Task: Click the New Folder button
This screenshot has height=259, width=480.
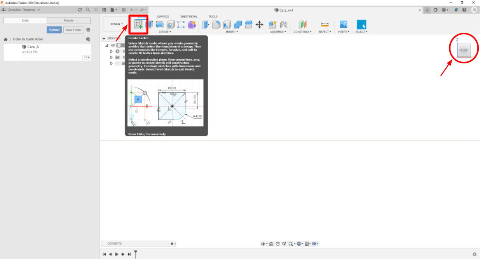Action: coord(73,30)
